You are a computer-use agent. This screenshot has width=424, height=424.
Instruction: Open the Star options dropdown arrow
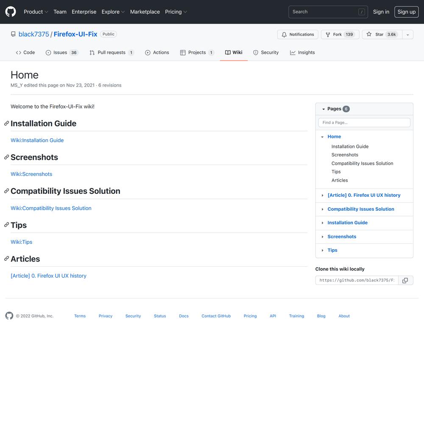(407, 35)
